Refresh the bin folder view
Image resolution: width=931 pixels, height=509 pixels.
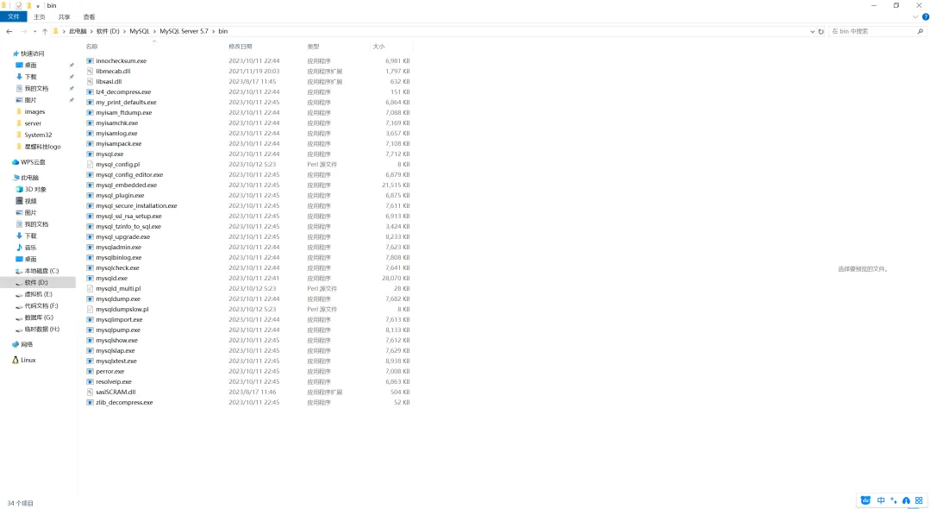click(x=822, y=31)
